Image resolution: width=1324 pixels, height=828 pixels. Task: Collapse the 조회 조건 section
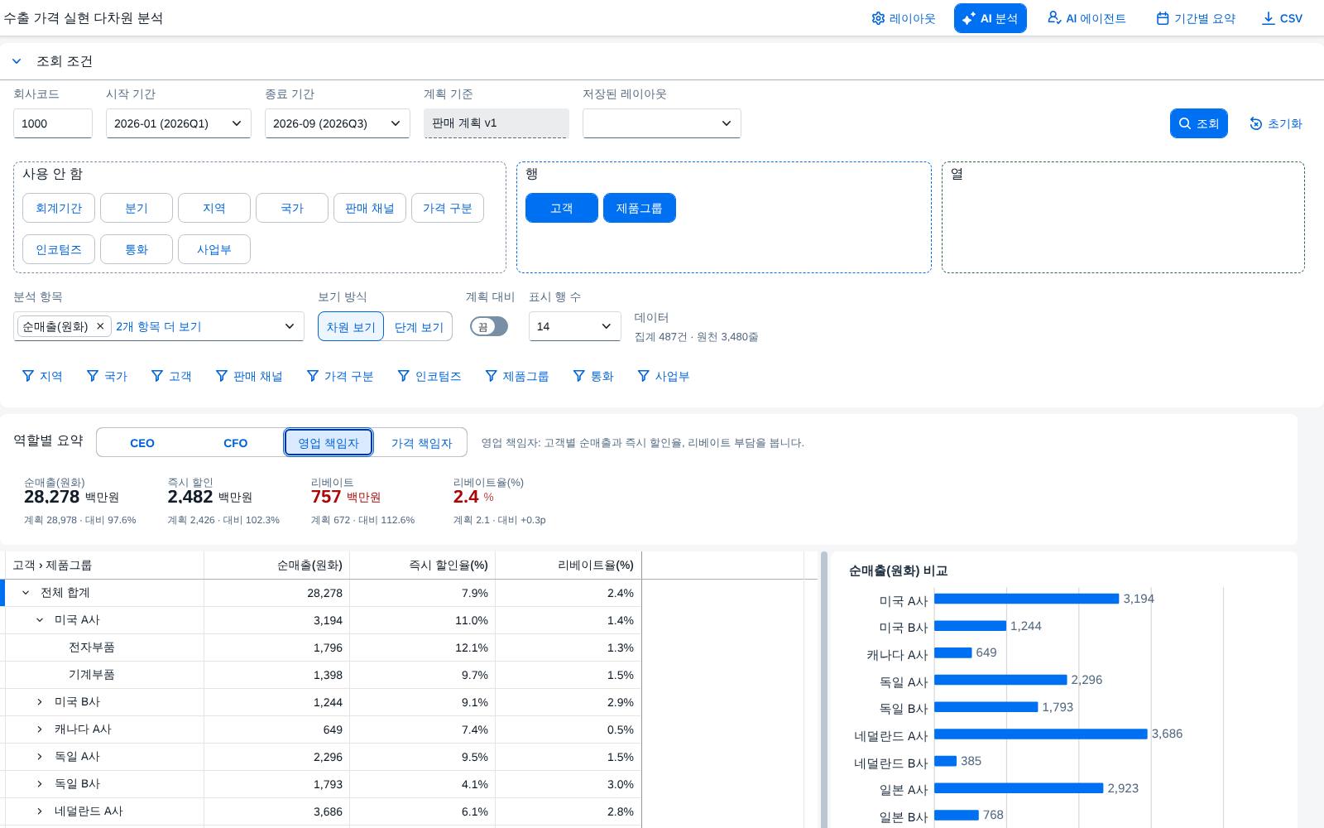(17, 61)
